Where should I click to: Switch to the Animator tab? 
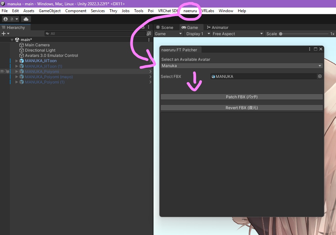(x=217, y=27)
